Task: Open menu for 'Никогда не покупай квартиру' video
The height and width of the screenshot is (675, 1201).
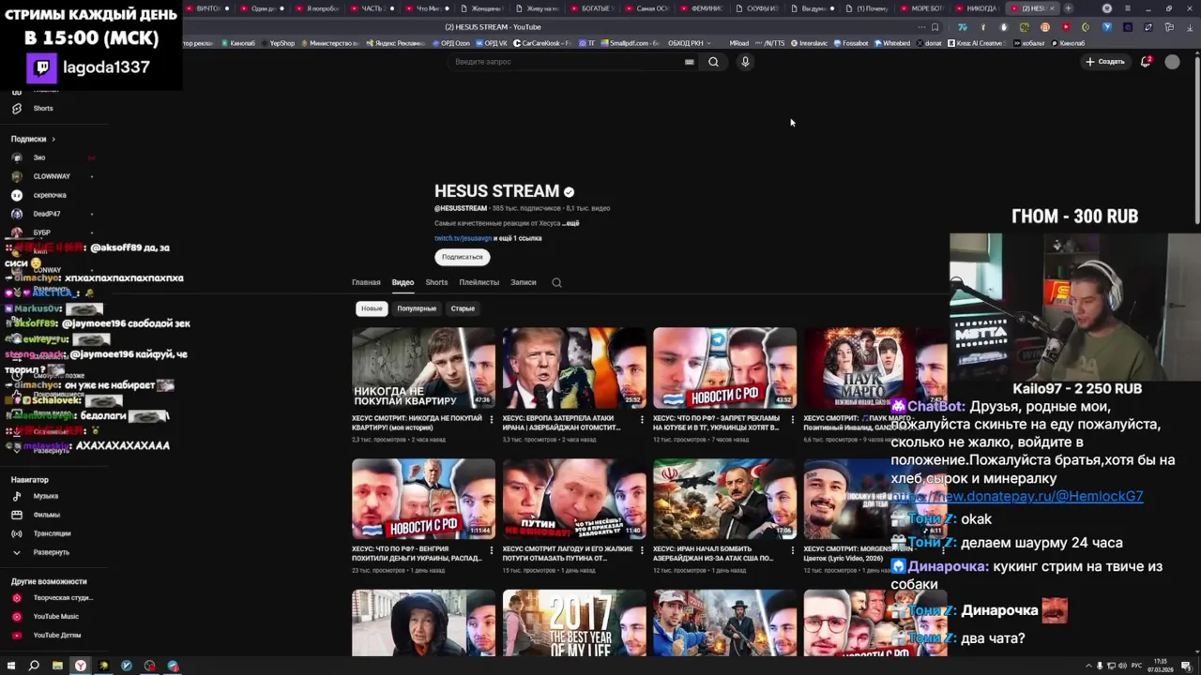Action: coord(492,419)
